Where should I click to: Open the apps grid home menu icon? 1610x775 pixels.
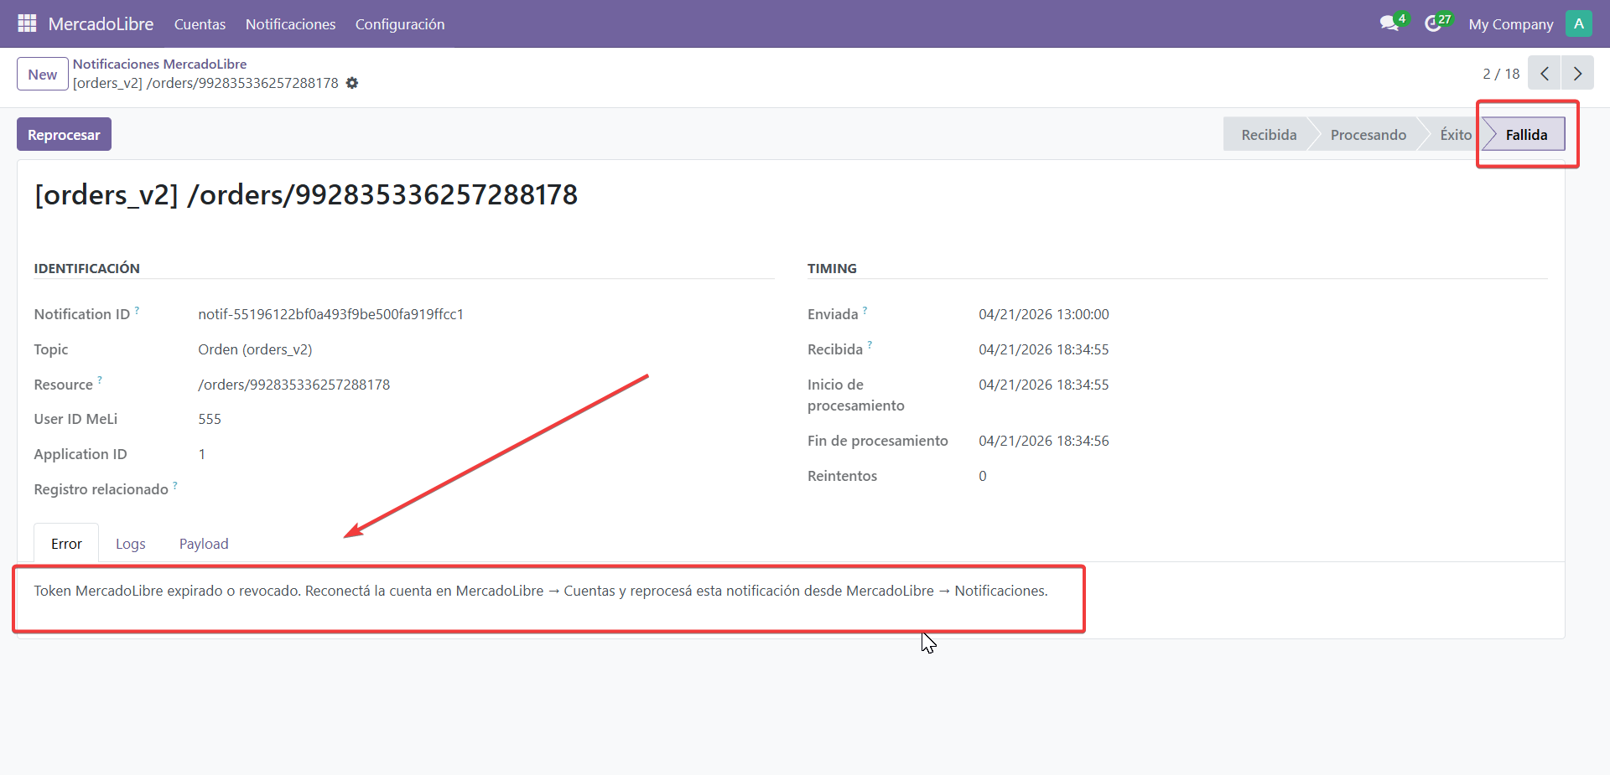coord(27,23)
